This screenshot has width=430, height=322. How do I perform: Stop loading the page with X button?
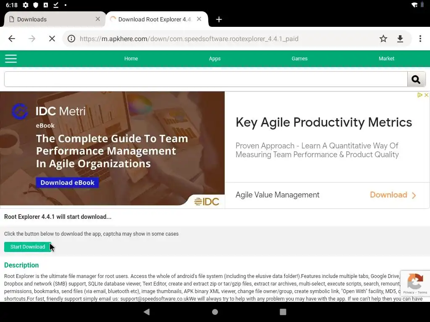click(52, 39)
